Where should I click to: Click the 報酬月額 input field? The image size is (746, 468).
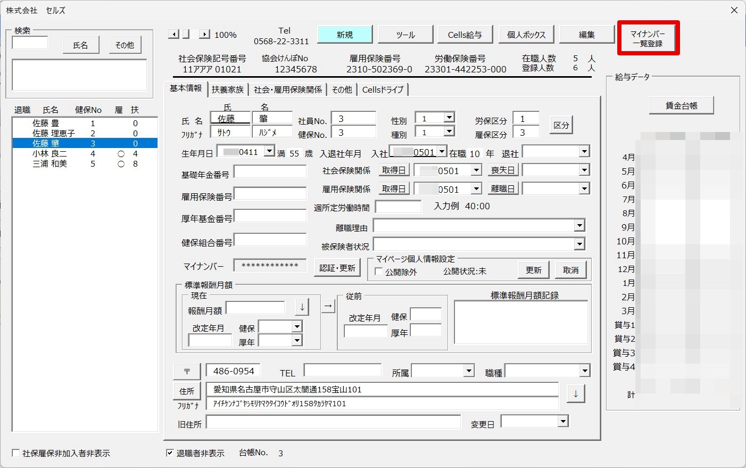click(255, 308)
